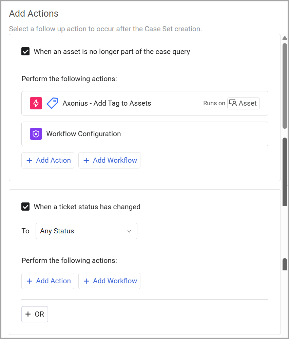
Task: Click plus icon on ticket status Add Workflow
Action: point(86,281)
